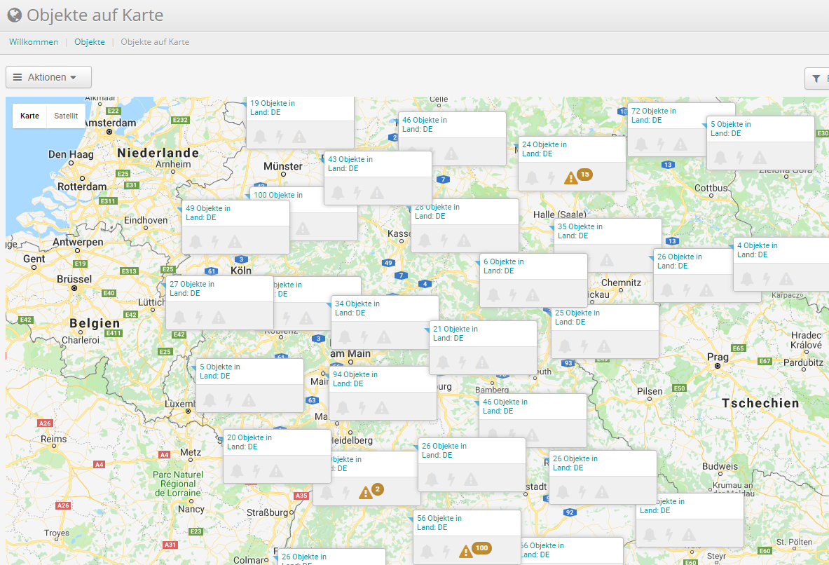The image size is (829, 565).
Task: Click warning icon on 34 Objekte card
Action: click(x=384, y=337)
